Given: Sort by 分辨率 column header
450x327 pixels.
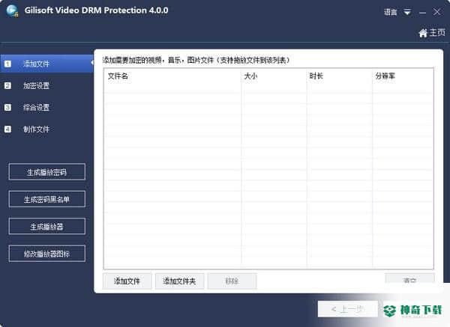Looking at the screenshot, I should pos(403,76).
